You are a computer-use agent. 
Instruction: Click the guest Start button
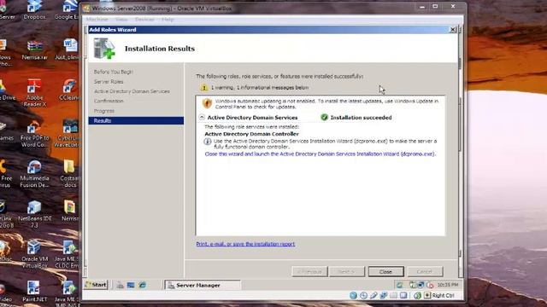point(97,285)
